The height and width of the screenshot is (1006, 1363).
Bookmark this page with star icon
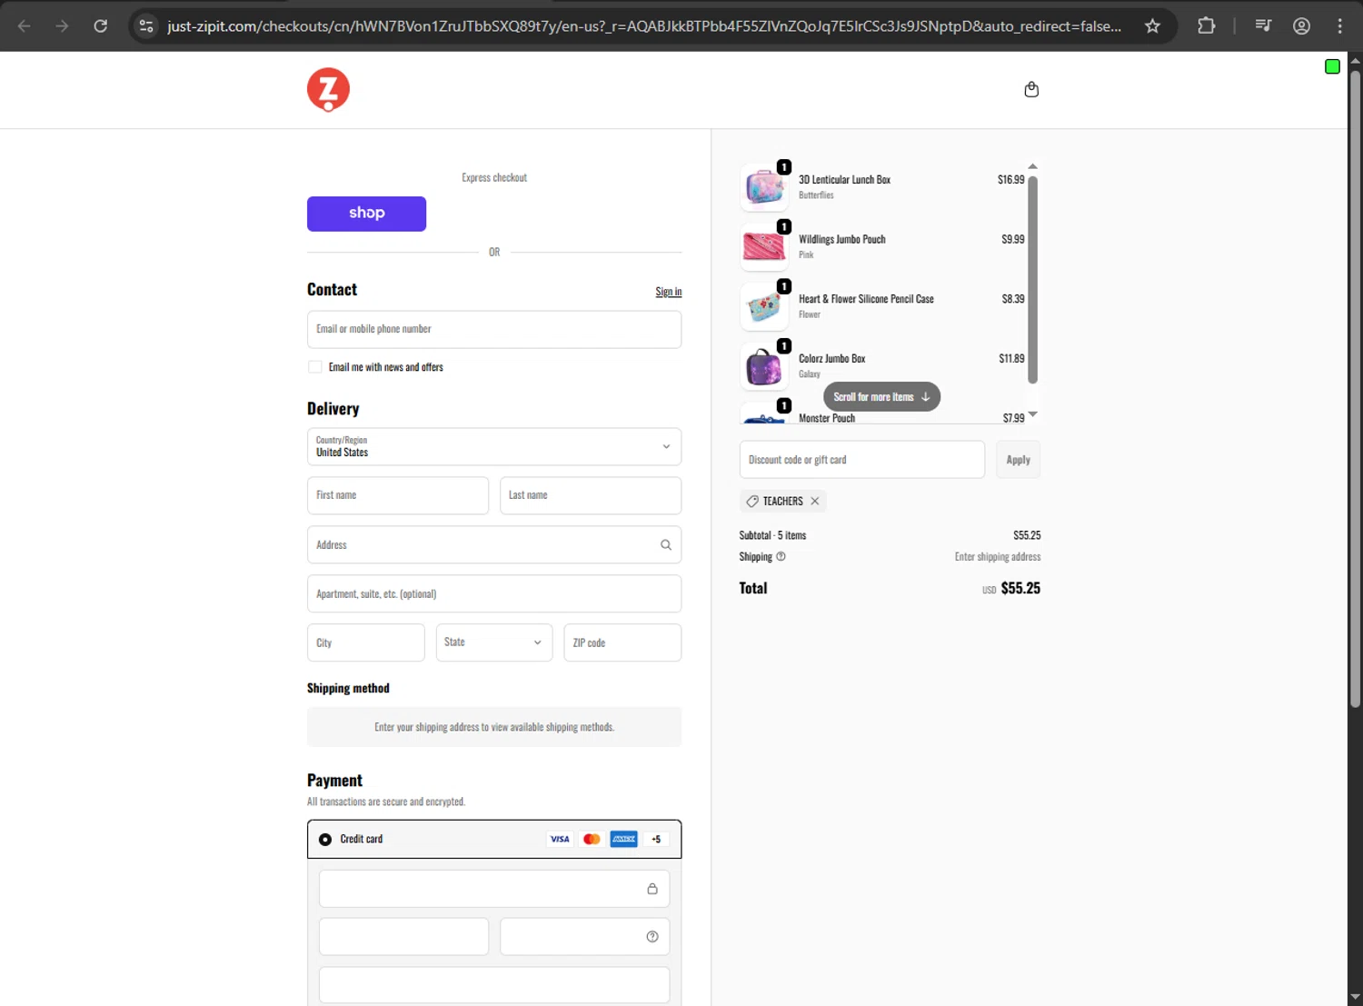click(1152, 25)
